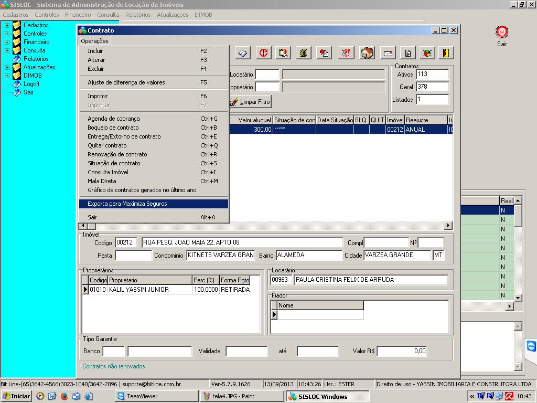
Task: Choose Sair with Alt+A shortcut in menu
Action: (154, 217)
